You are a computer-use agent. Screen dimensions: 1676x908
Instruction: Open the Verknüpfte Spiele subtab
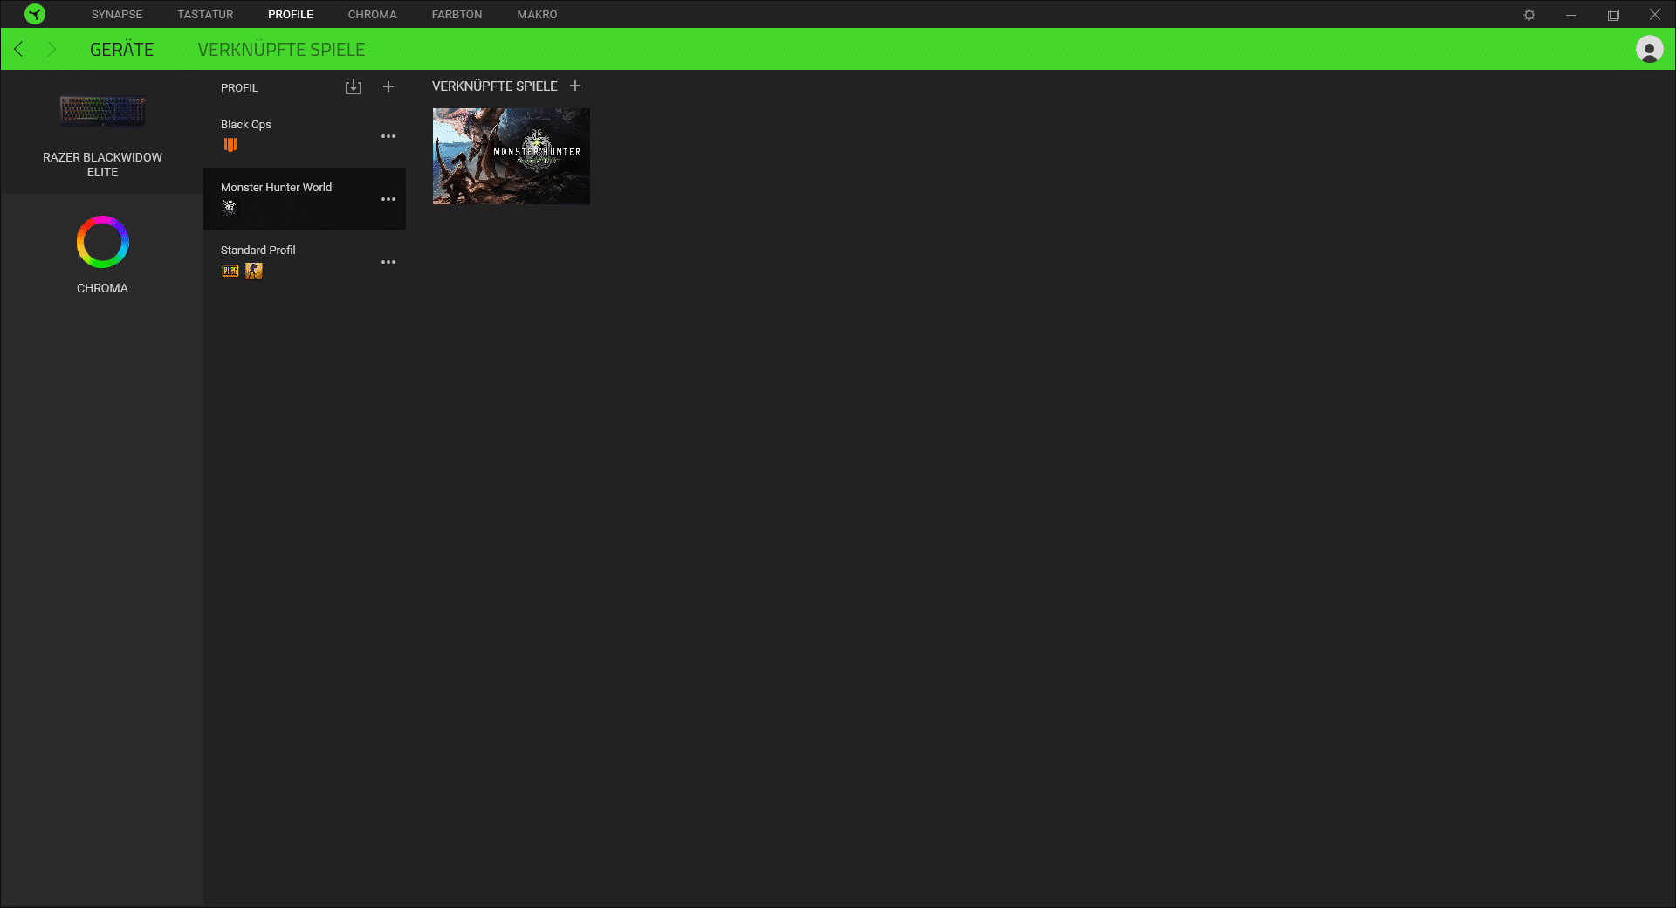(281, 50)
